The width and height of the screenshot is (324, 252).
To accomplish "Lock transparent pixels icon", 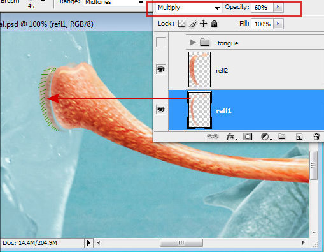I will (x=181, y=24).
